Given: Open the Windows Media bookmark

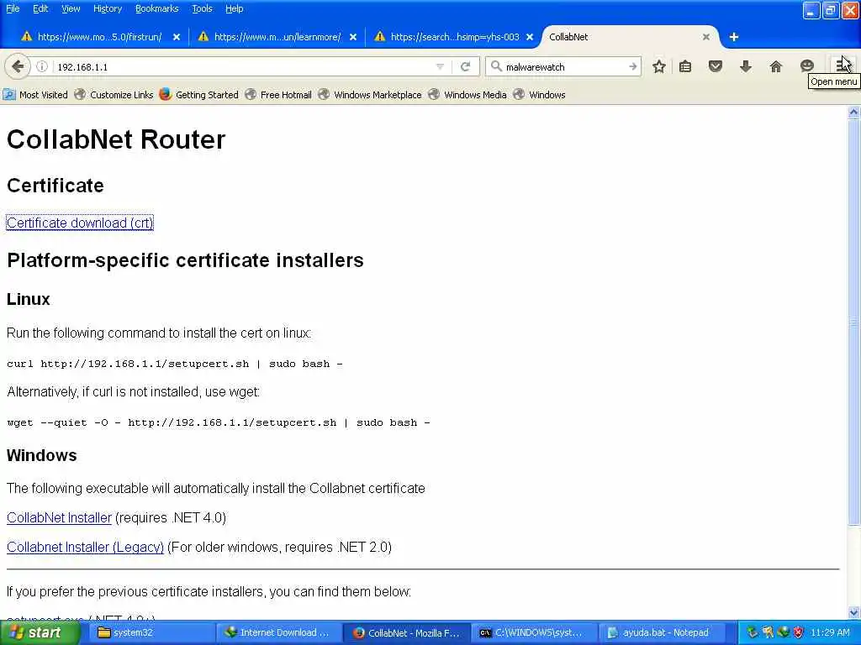Looking at the screenshot, I should point(467,94).
